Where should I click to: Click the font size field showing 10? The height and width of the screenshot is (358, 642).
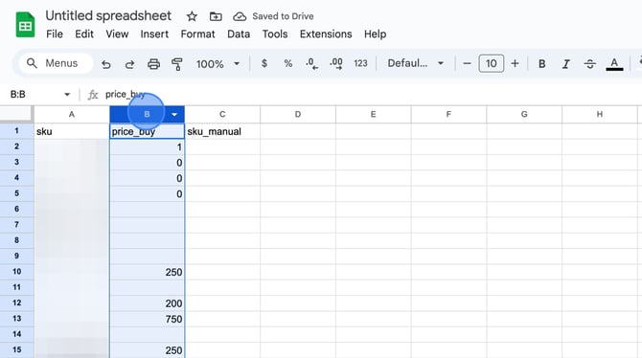tap(492, 63)
